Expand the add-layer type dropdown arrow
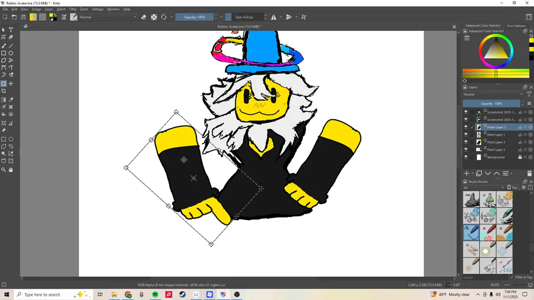534x300 pixels. point(472,174)
